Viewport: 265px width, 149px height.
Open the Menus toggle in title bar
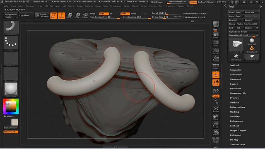pos(193,2)
